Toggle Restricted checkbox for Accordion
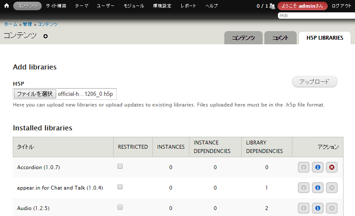Screen dimensions: 355x216 click(x=120, y=166)
